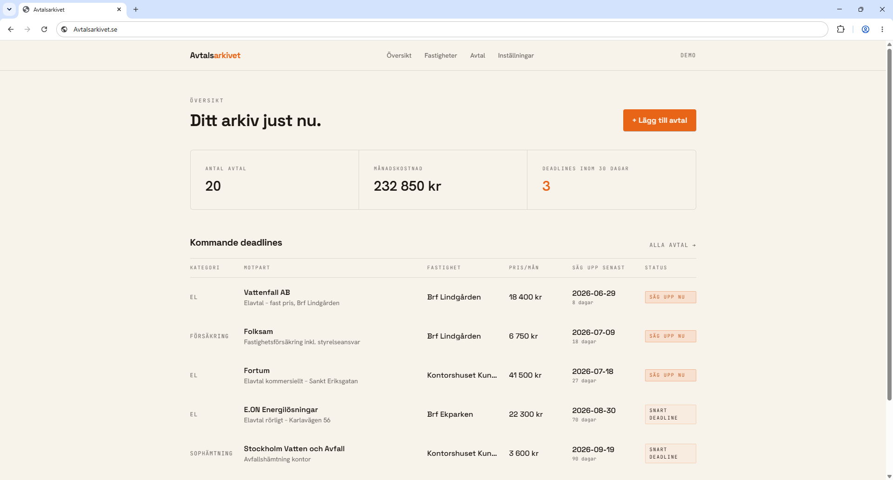This screenshot has height=480, width=893.
Task: Click the scrollbar down arrow
Action: click(889, 476)
